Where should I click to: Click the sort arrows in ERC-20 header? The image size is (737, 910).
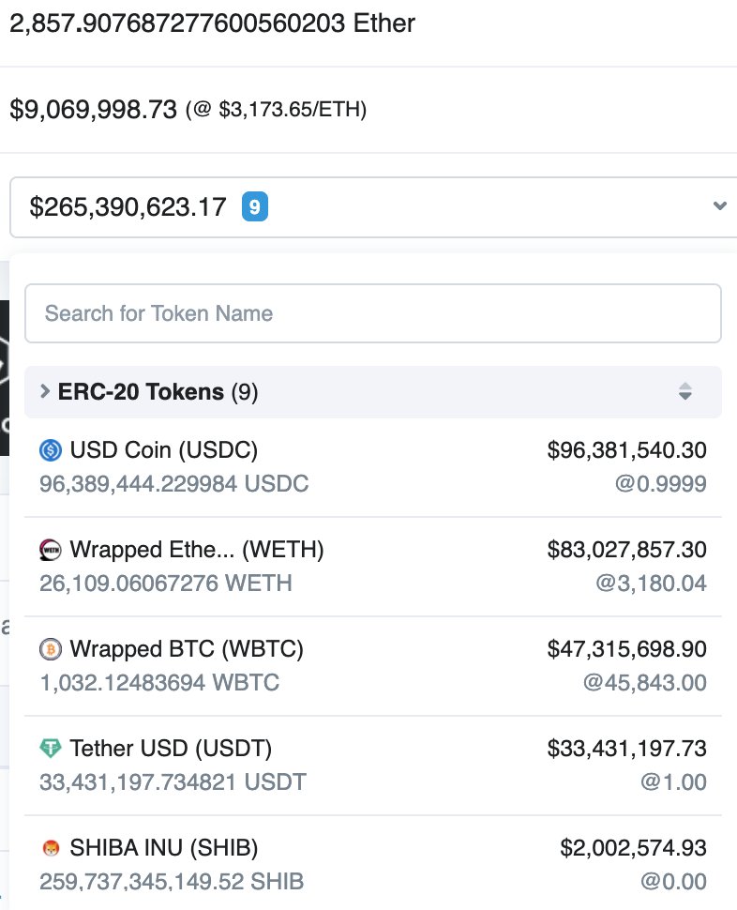(x=685, y=392)
